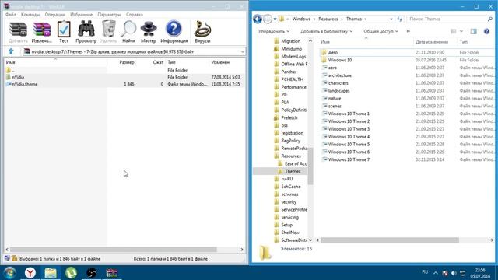This screenshot has height=280, width=498.
Task: Open the Упорядочить dropdown in Explorer
Action: pos(273,31)
